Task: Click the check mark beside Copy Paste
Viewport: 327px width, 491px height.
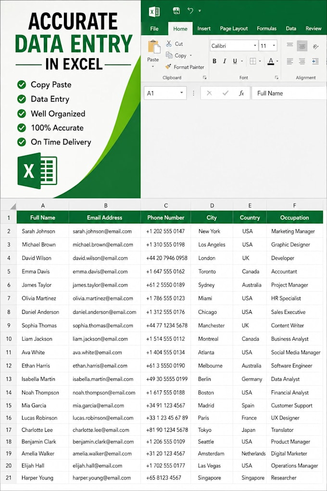Action: 22,85
